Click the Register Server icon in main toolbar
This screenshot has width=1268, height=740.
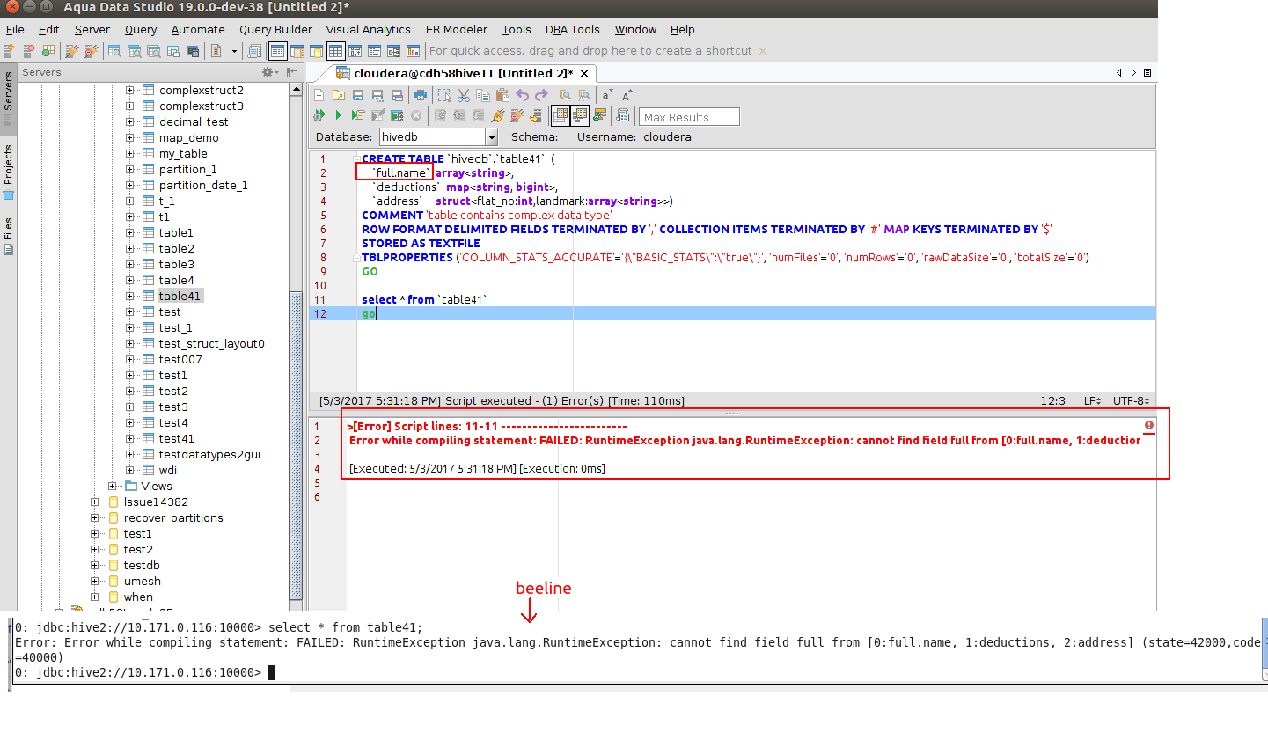[x=10, y=51]
